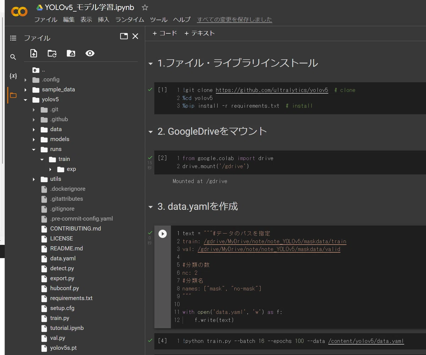Add a text cell with + テキスト

pyautogui.click(x=200, y=33)
